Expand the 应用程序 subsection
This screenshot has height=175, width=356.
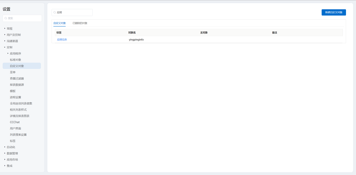(x=8, y=54)
